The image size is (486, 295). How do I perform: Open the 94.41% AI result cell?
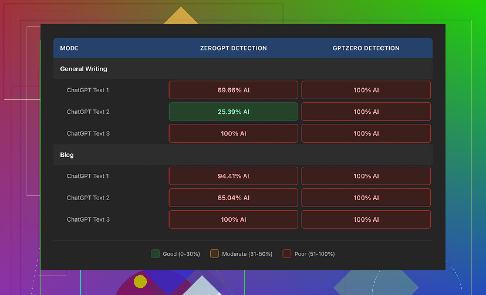[233, 176]
